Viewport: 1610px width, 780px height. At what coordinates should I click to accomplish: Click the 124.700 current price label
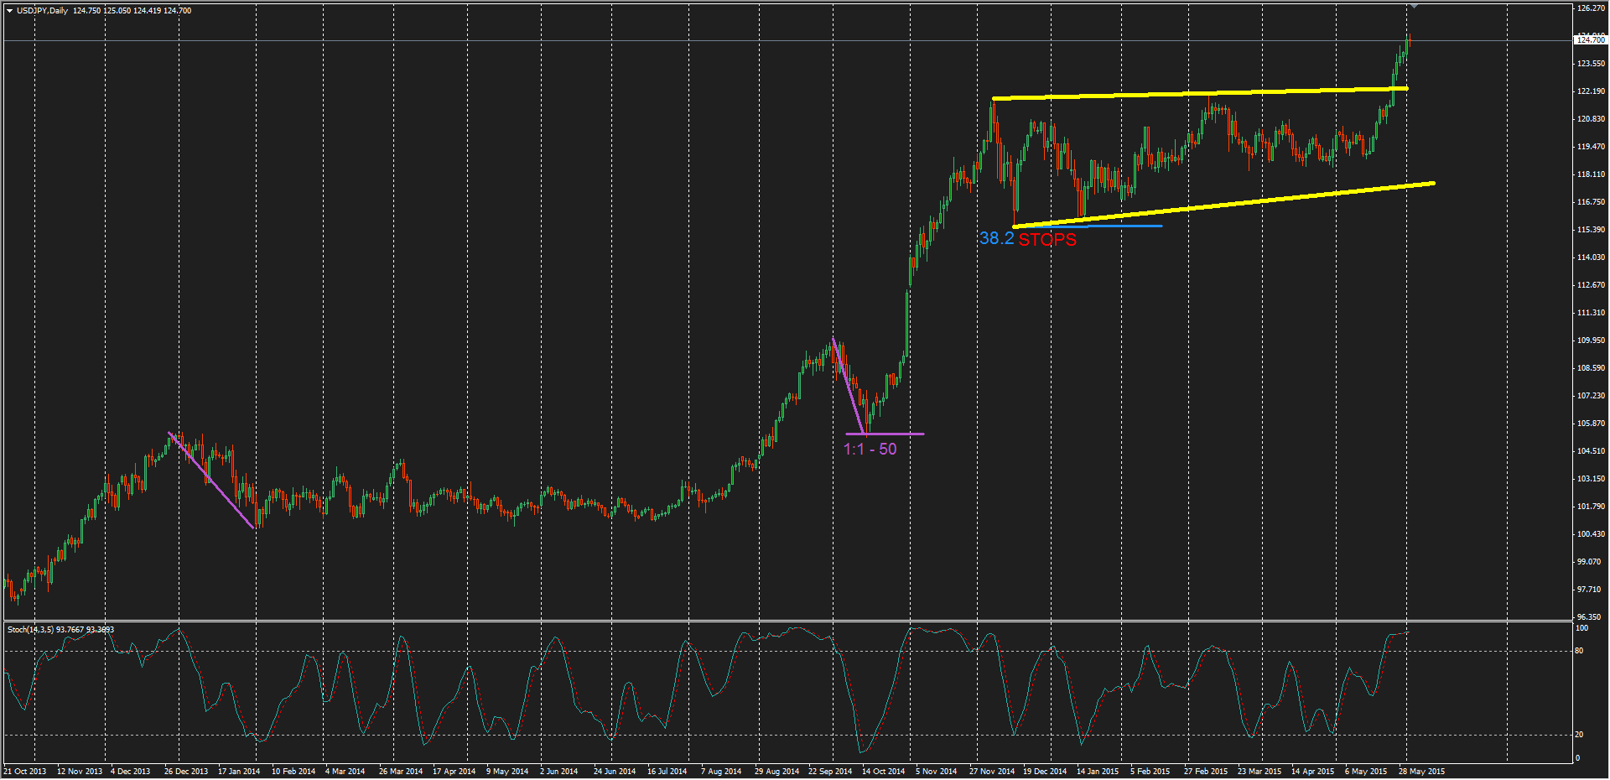(x=1590, y=39)
